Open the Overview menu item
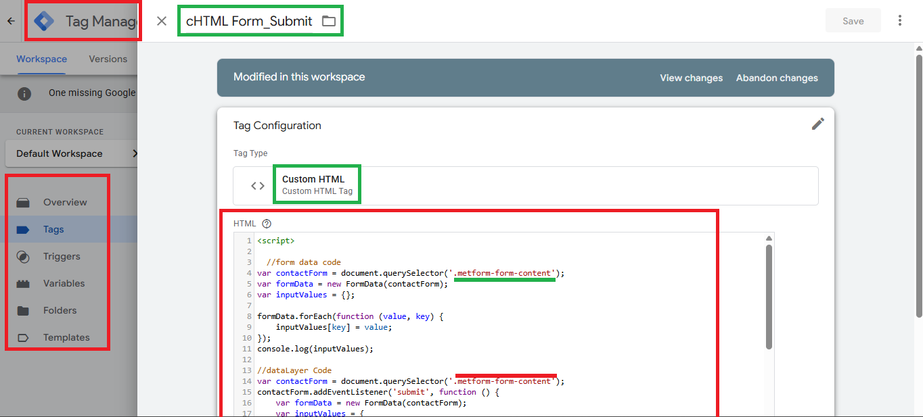The width and height of the screenshot is (923, 417). pyautogui.click(x=65, y=202)
